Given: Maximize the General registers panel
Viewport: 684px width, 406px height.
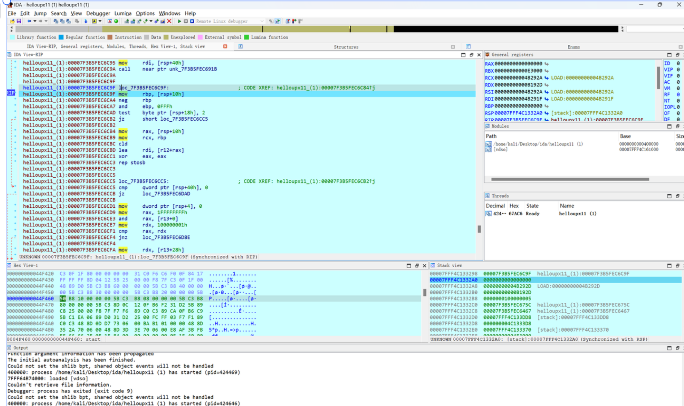Looking at the screenshot, I should click(x=669, y=55).
